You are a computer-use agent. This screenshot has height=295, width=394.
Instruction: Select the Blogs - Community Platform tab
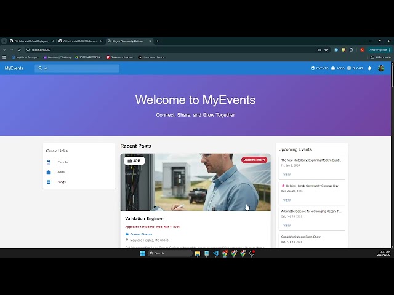click(129, 41)
